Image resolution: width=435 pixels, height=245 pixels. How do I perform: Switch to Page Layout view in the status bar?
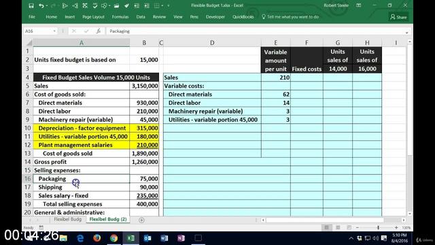(x=338, y=227)
